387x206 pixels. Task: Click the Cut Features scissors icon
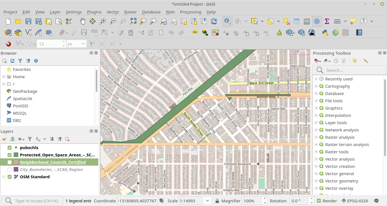tap(141, 33)
